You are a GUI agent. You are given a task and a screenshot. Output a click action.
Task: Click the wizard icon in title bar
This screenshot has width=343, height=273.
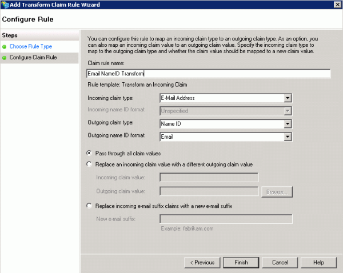click(5, 5)
